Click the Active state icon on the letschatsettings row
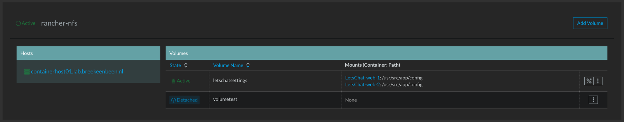This screenshot has height=122, width=624. [173, 81]
